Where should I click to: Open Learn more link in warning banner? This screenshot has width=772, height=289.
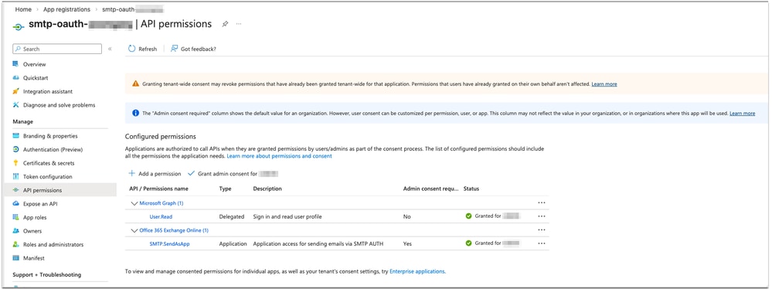(604, 84)
